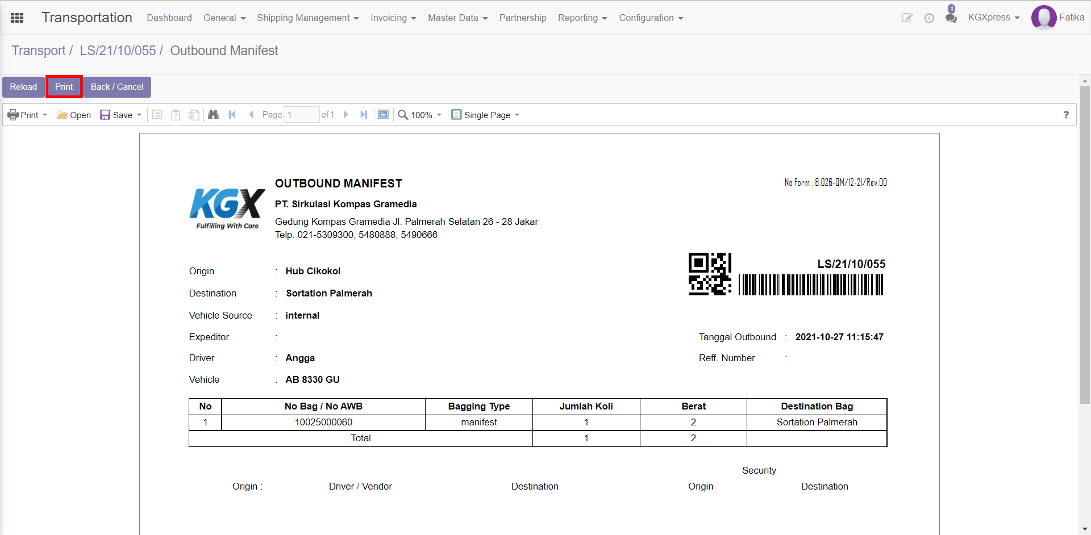Click the 'AB 8330 GU' vehicle value
The width and height of the screenshot is (1091, 535).
pyautogui.click(x=313, y=380)
